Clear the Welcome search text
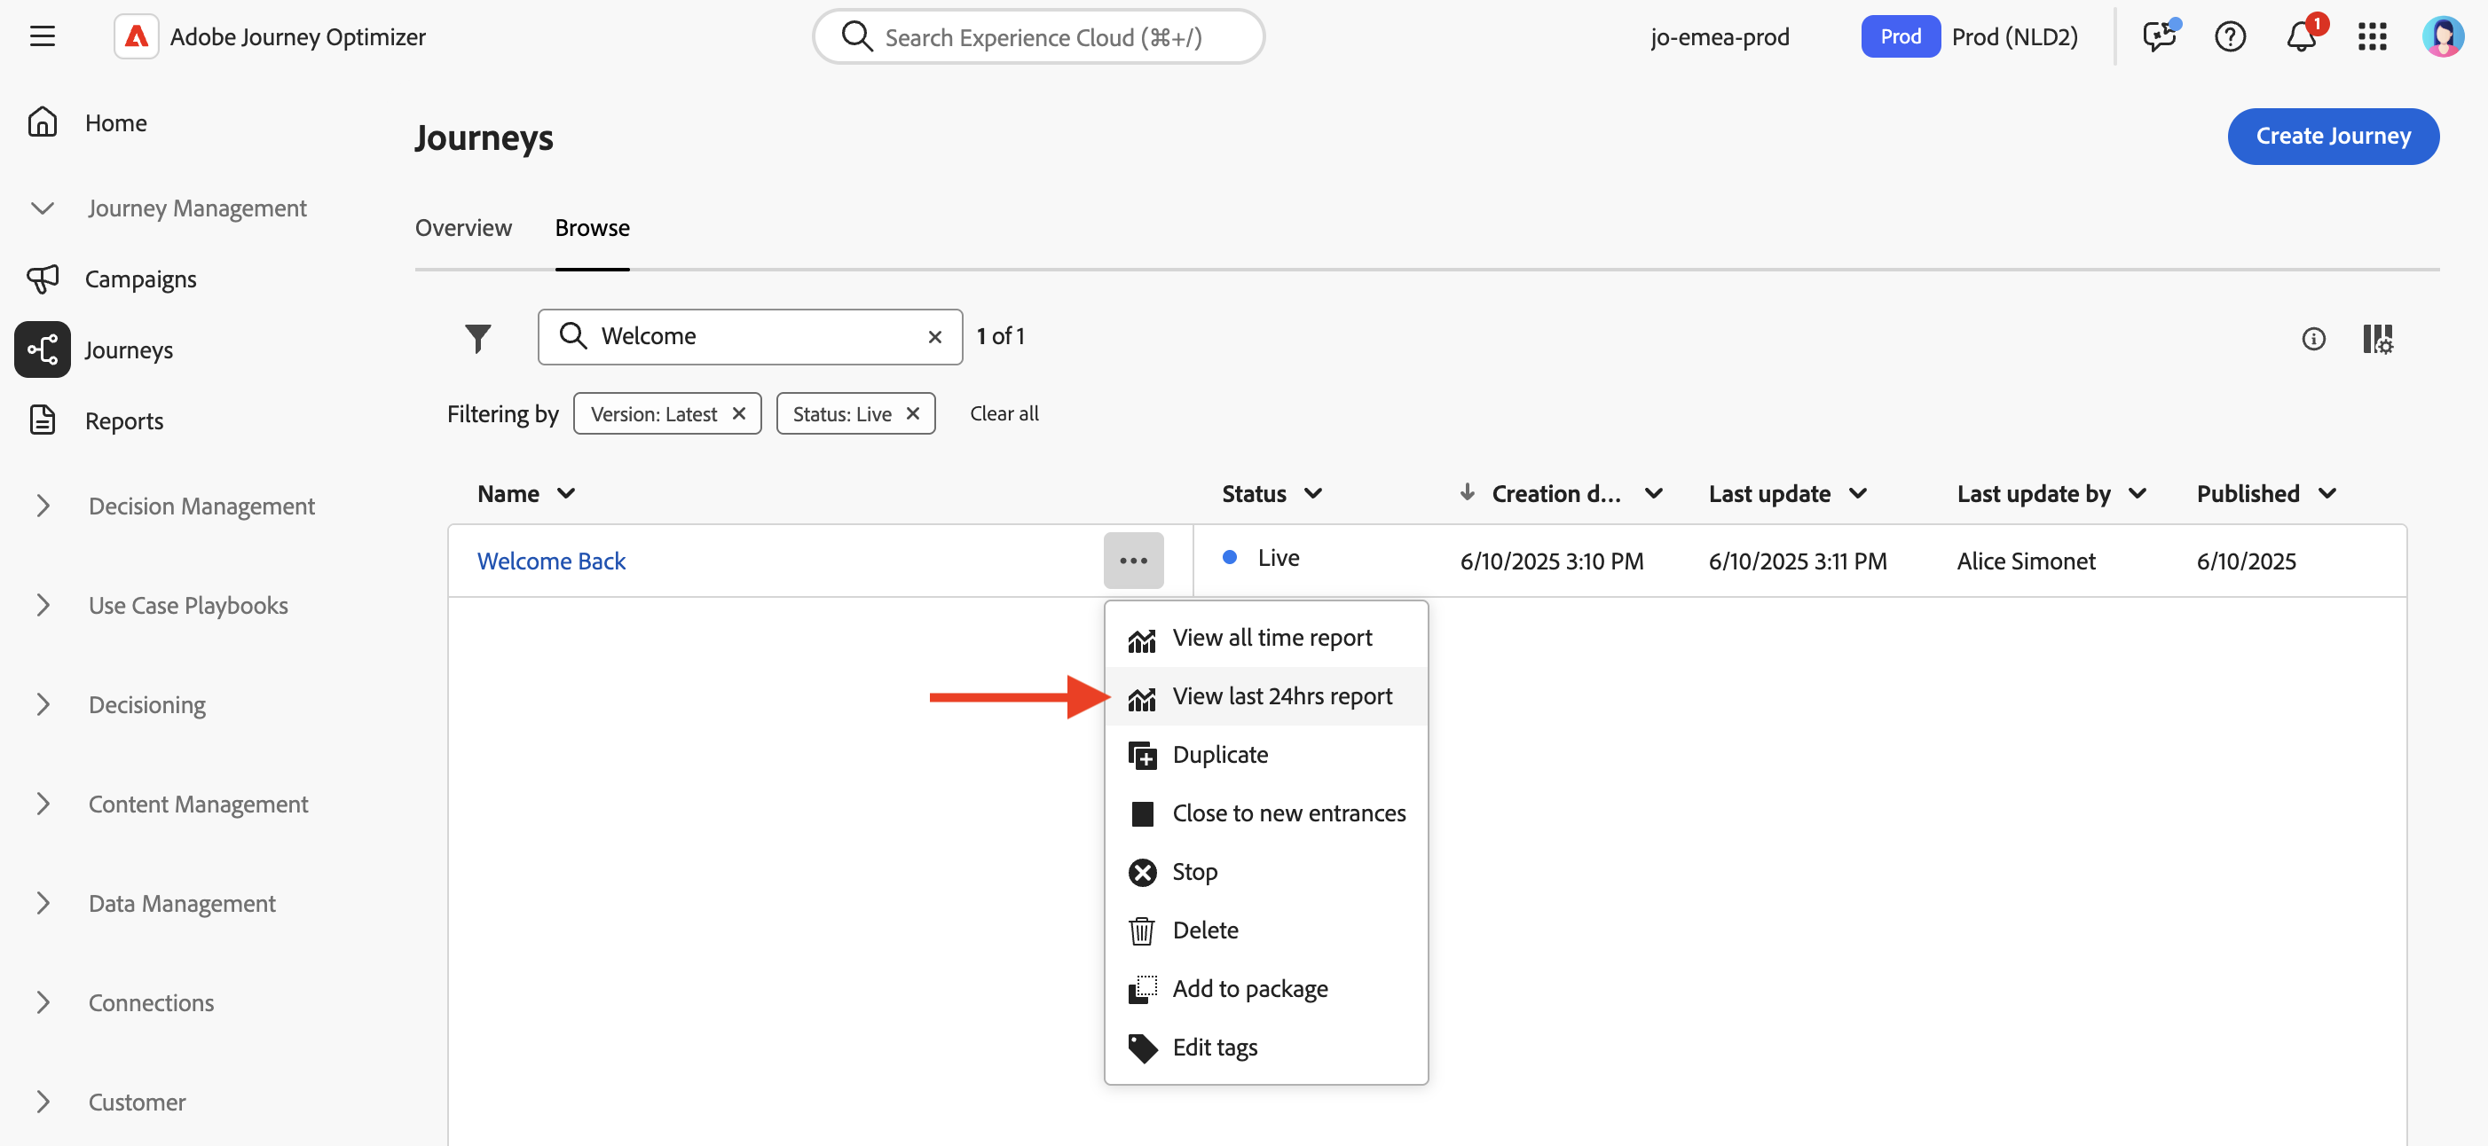Image resolution: width=2488 pixels, height=1146 pixels. (934, 337)
